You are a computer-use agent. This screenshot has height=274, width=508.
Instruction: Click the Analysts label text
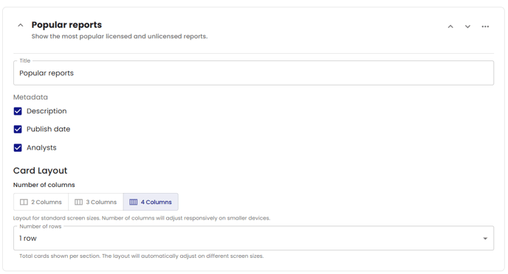(x=41, y=147)
